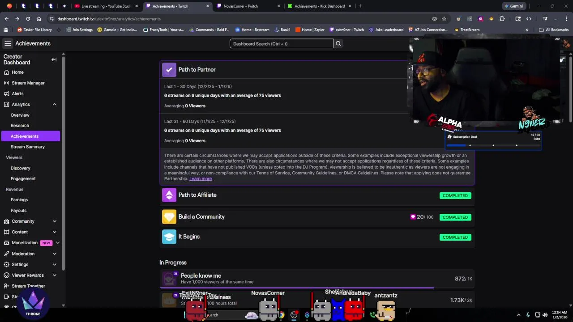Open All Bookmarks folder
Screen dimensions: 573x322
coord(554,30)
